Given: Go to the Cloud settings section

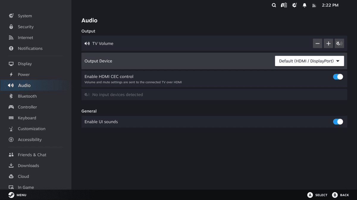Looking at the screenshot, I should (x=36, y=176).
